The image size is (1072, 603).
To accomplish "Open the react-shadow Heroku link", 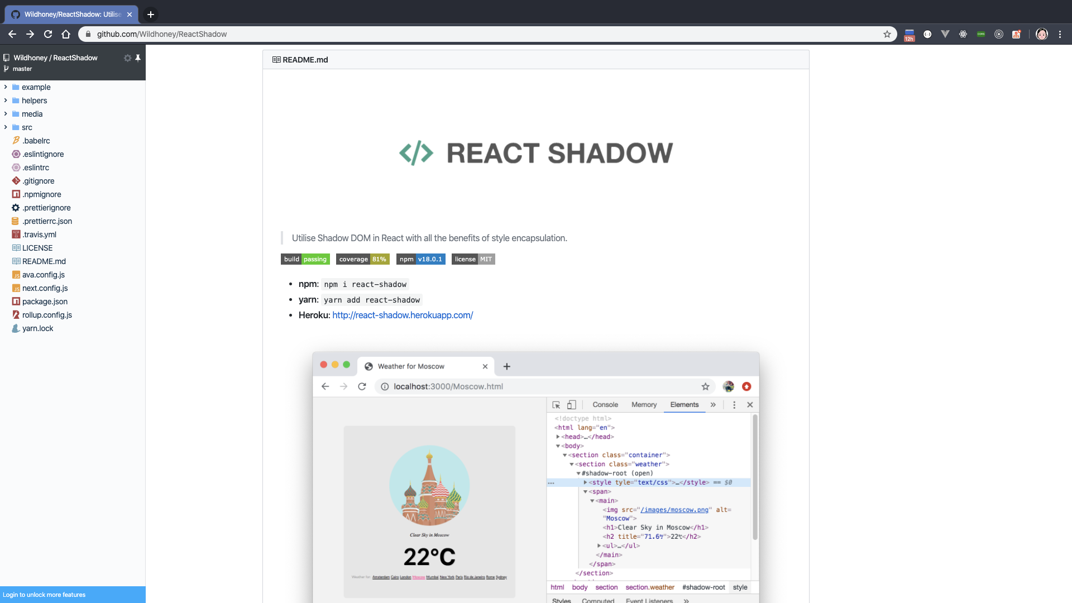I will click(x=403, y=315).
